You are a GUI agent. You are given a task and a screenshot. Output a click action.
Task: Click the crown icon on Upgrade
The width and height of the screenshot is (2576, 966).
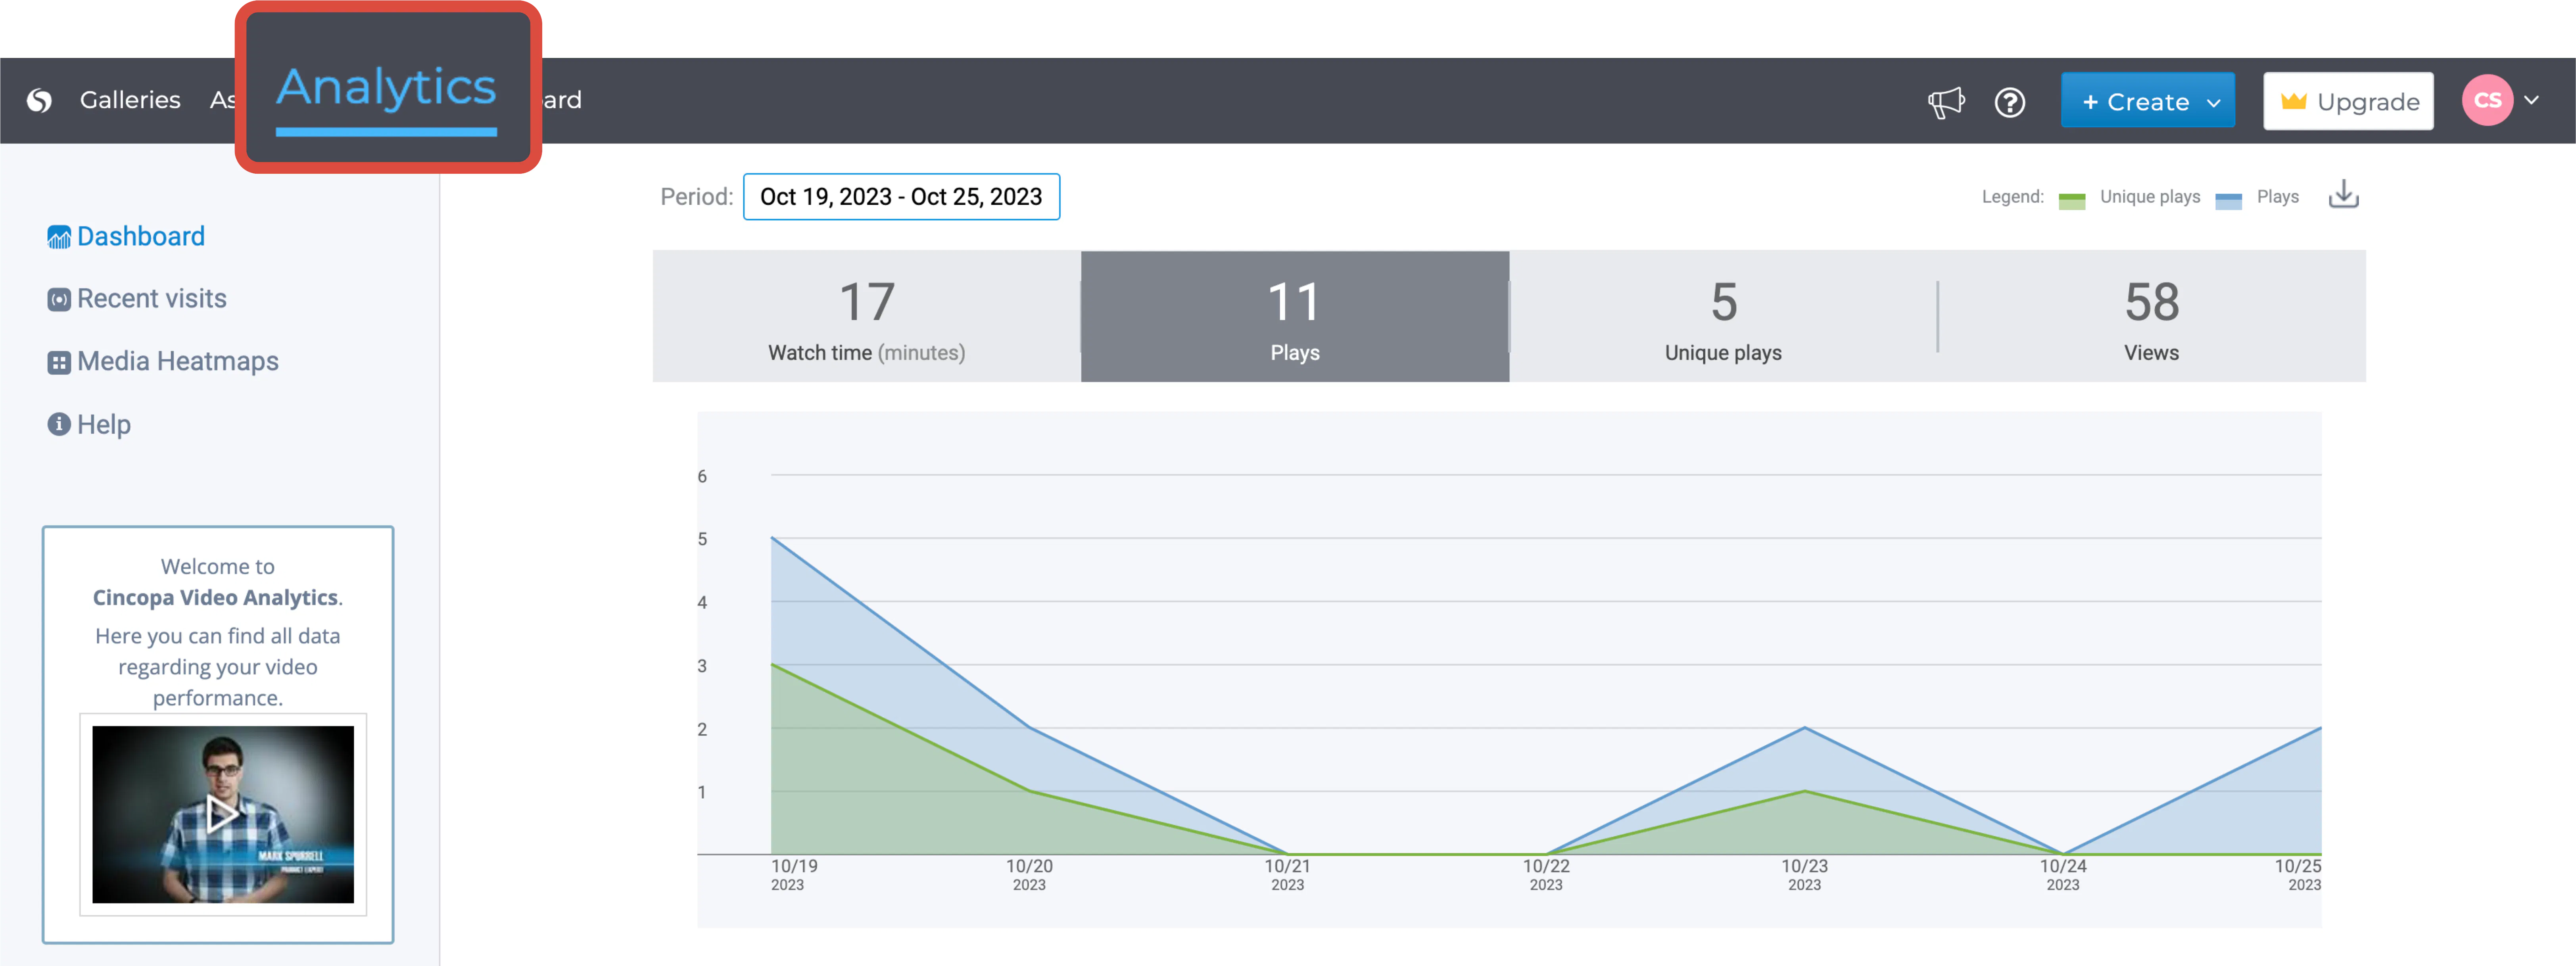2293,101
